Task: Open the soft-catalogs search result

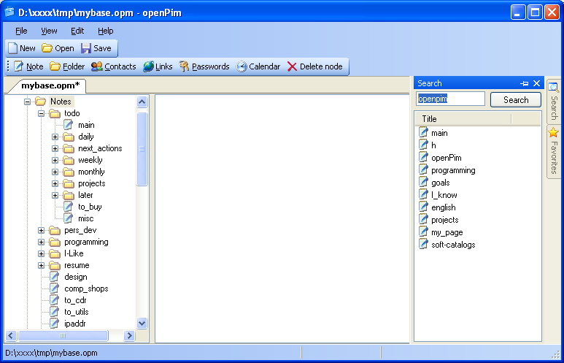Action: tap(453, 245)
